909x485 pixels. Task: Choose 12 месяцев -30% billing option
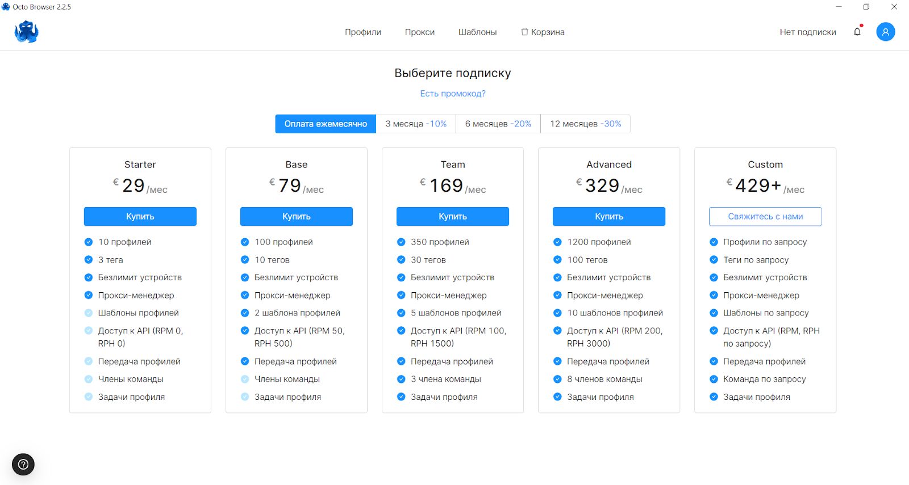click(x=586, y=124)
